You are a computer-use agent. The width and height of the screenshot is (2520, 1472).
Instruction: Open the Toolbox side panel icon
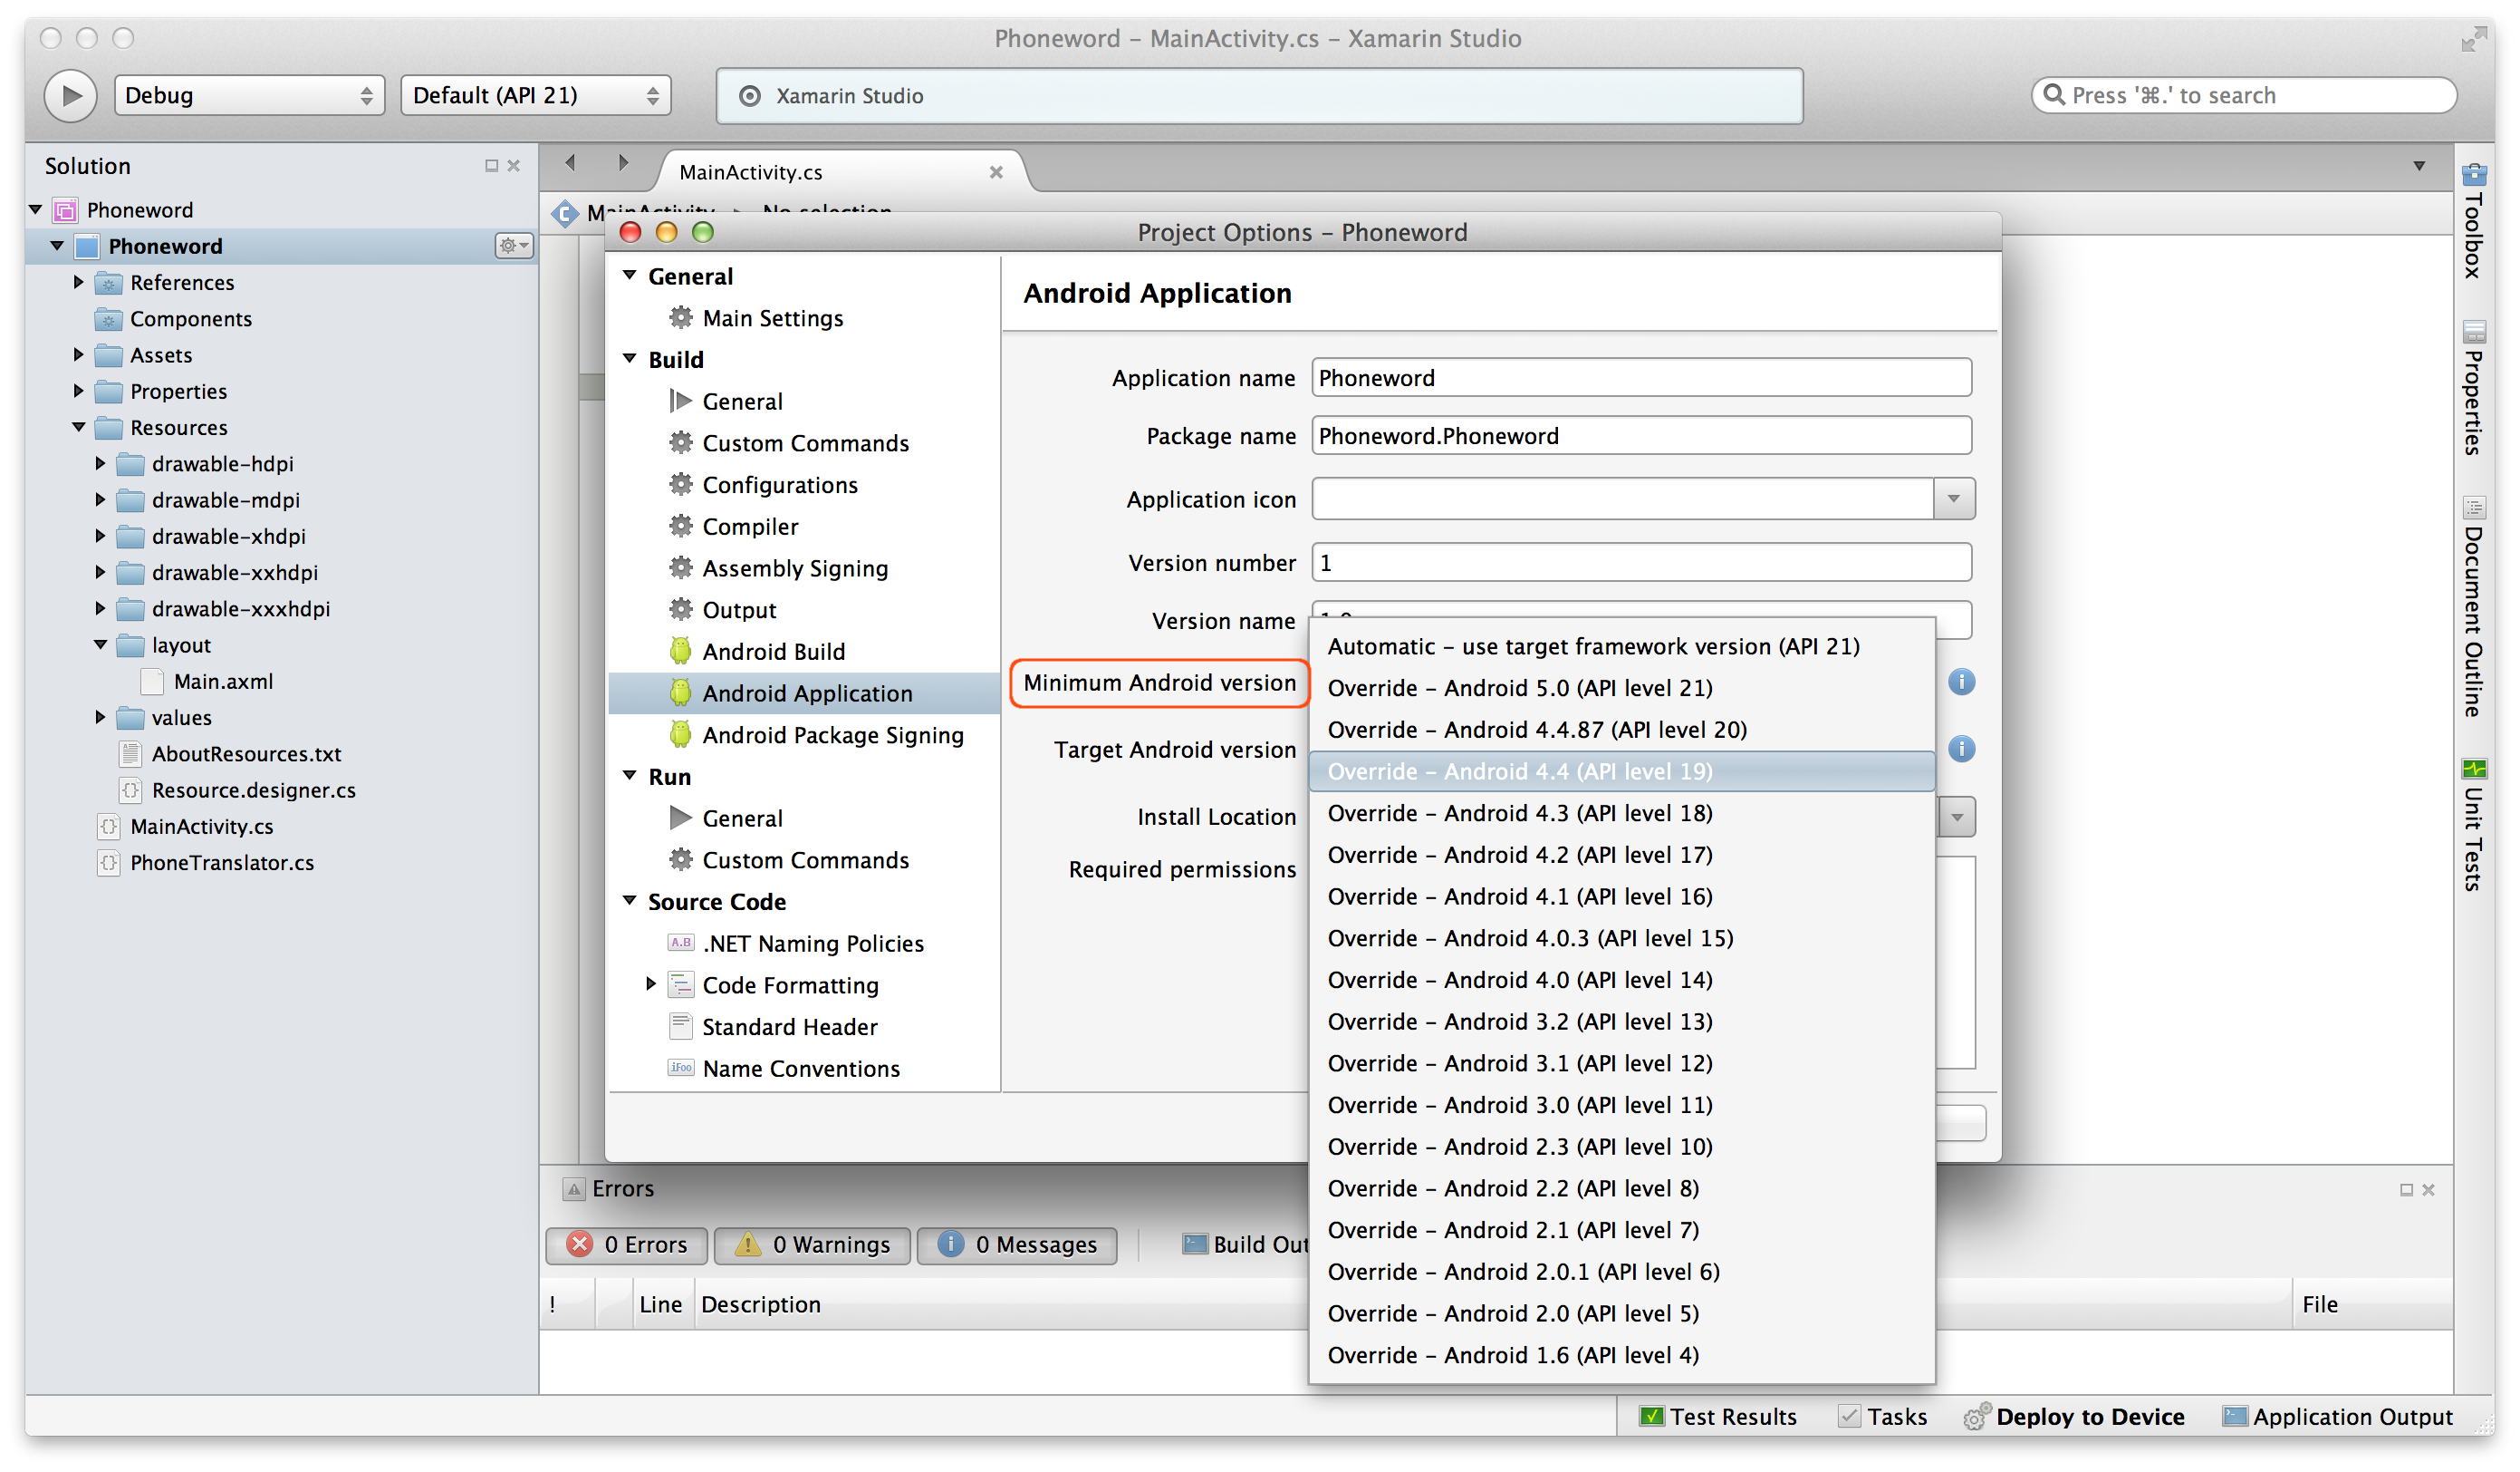(2473, 174)
